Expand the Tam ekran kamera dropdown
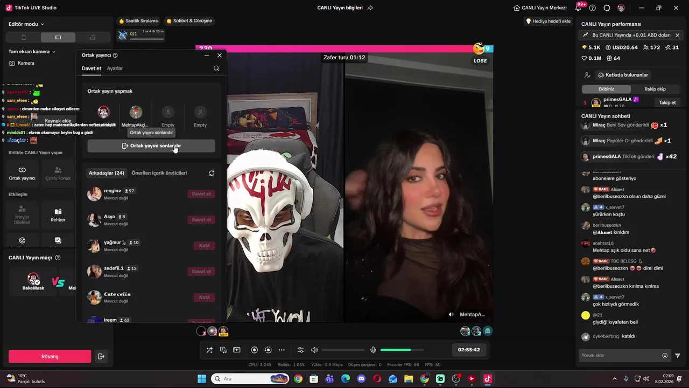The height and width of the screenshot is (388, 689). coord(32,52)
